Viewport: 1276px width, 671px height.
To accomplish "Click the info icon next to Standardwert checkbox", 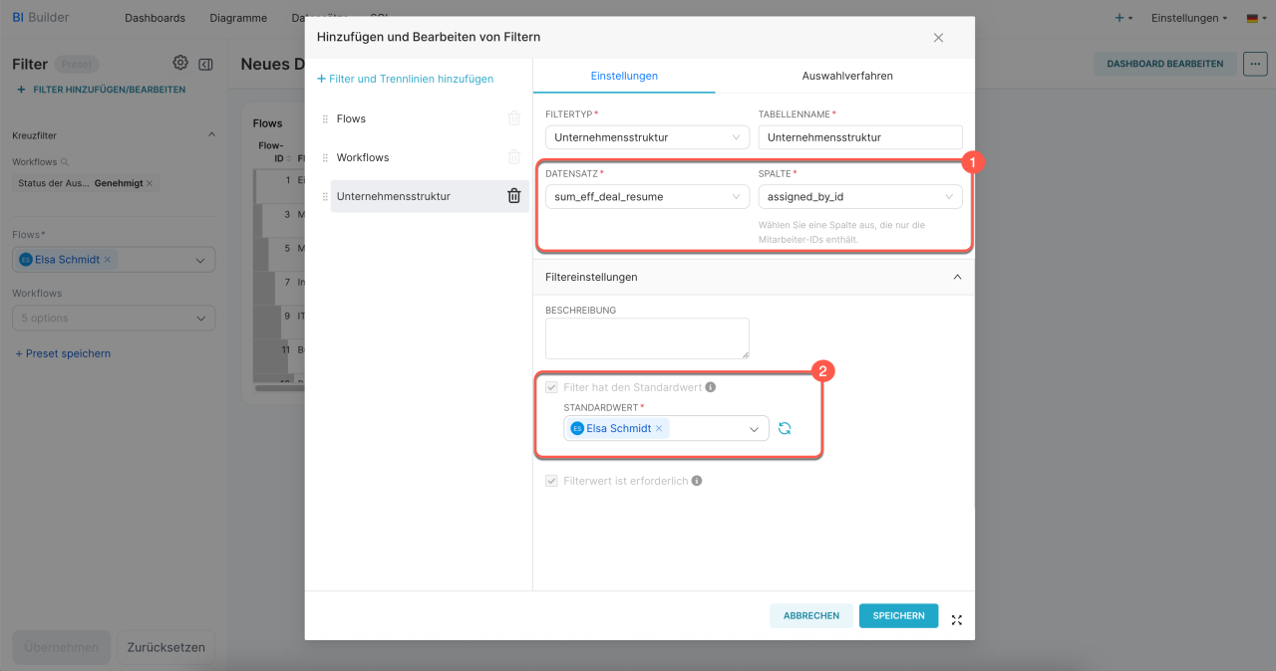I will 711,387.
